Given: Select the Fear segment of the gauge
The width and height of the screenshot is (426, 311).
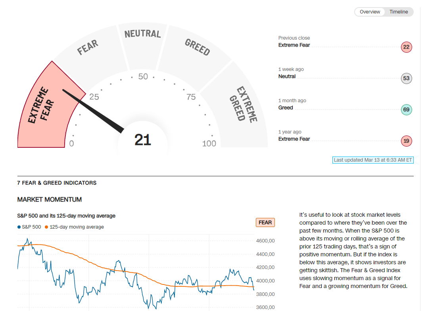Looking at the screenshot, I should [88, 50].
